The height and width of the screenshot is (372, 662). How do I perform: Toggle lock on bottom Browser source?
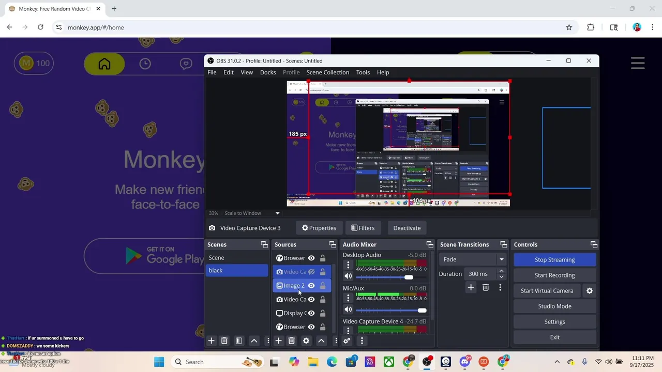pyautogui.click(x=323, y=327)
